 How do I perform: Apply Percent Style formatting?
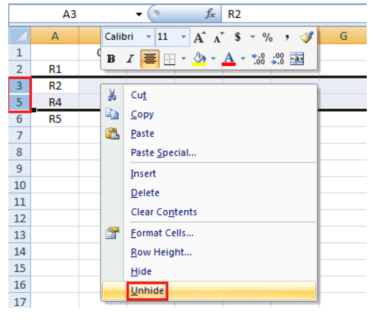(267, 37)
